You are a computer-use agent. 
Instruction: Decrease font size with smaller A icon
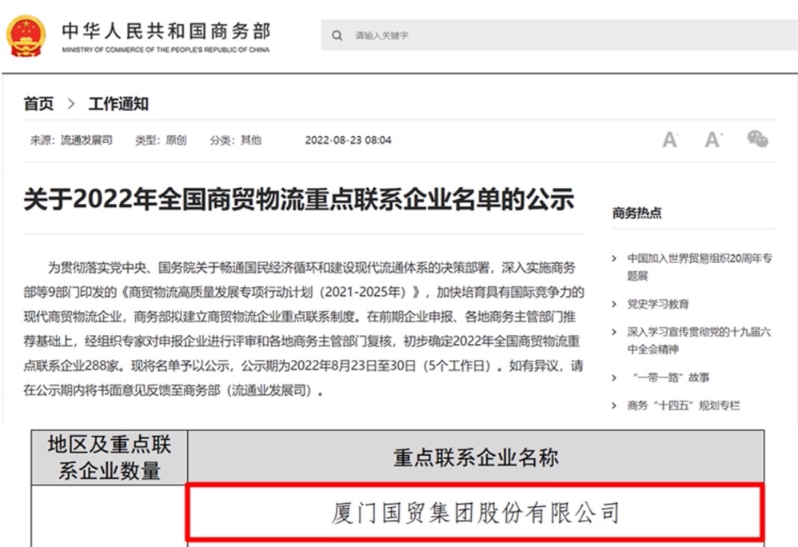(x=670, y=141)
